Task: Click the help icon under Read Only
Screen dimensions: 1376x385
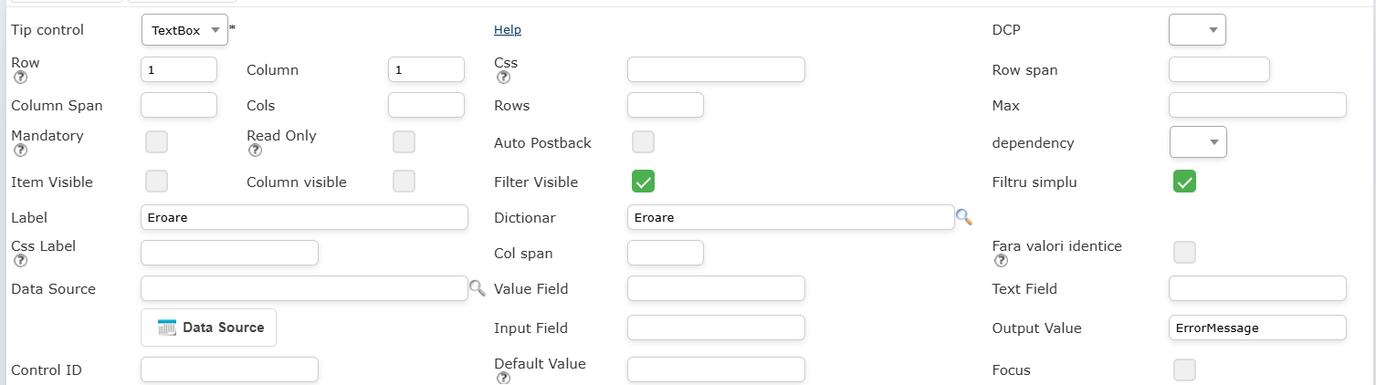Action: 253,151
